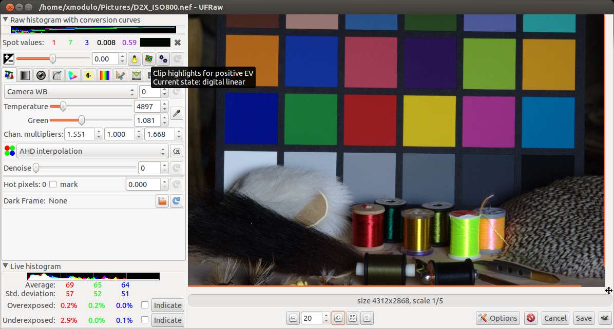The image size is (614, 329).
Task: Edit red channel multiplier 1.551
Action: tap(79, 134)
